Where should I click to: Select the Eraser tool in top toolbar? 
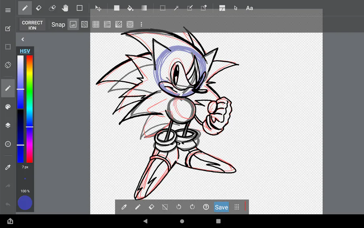[38, 8]
